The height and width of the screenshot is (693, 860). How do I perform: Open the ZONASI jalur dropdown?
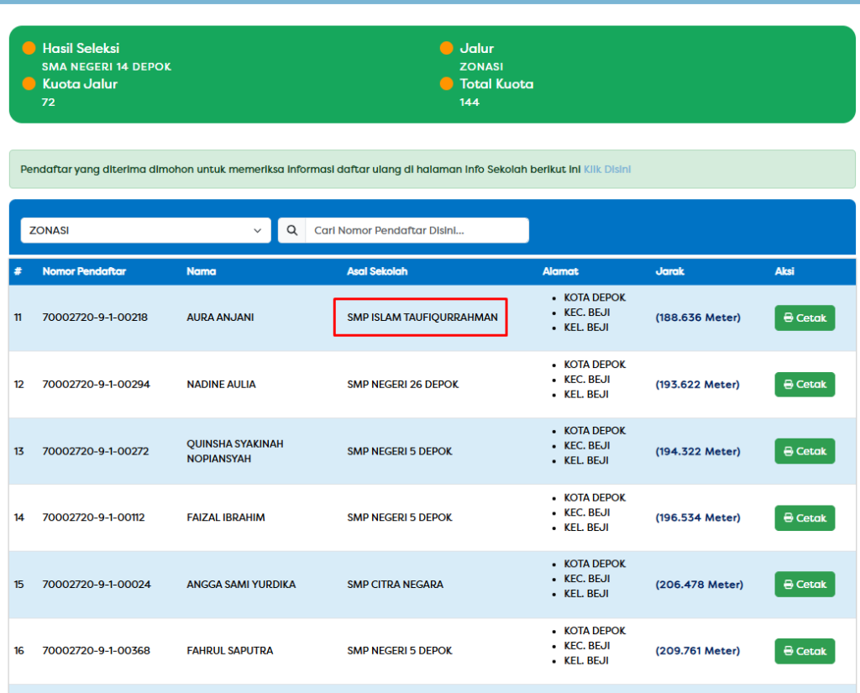pyautogui.click(x=145, y=230)
